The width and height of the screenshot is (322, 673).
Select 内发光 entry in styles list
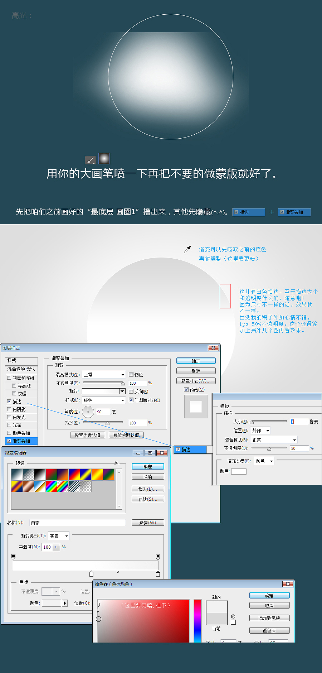pyautogui.click(x=19, y=417)
